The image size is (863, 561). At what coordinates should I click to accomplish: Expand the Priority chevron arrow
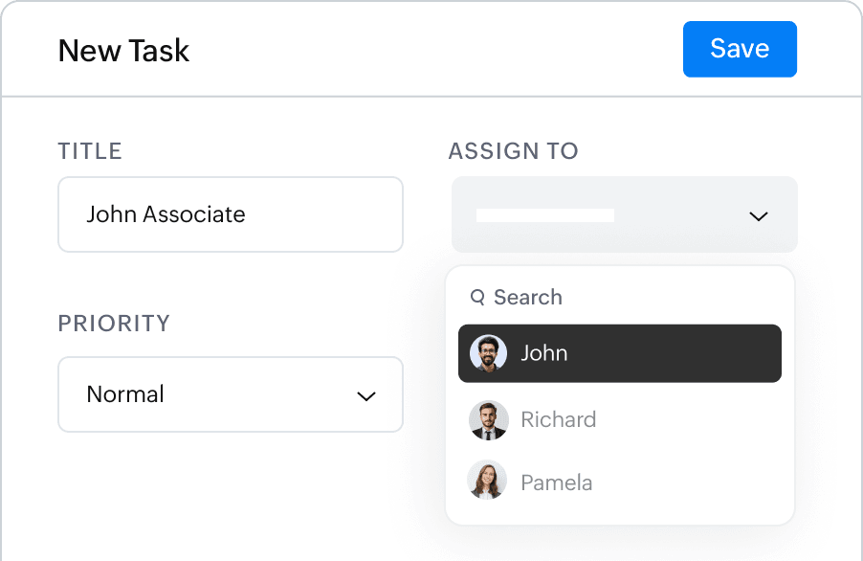tap(366, 396)
